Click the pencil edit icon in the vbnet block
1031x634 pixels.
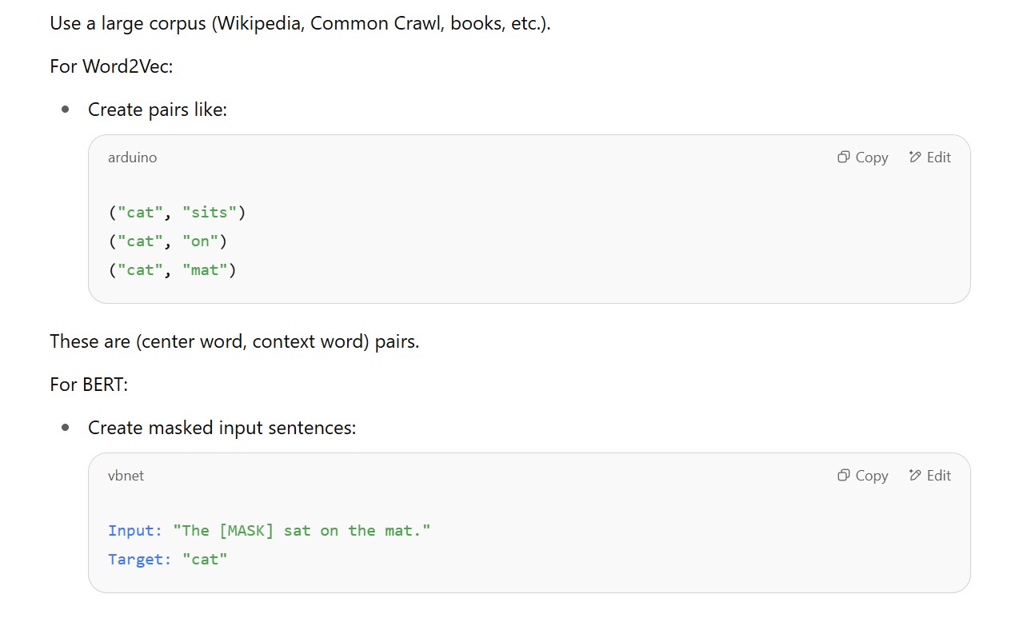[915, 476]
